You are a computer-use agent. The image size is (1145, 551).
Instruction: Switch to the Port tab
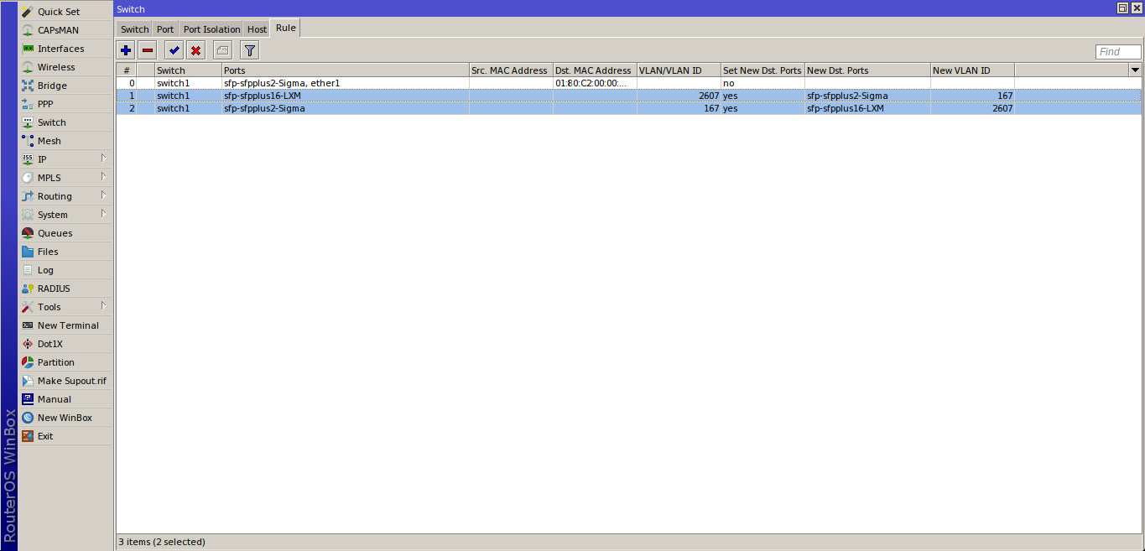tap(165, 29)
